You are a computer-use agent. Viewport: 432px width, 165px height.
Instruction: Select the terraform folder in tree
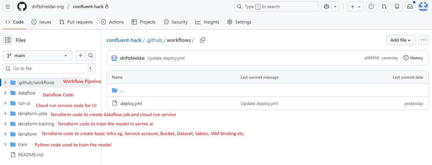(28, 134)
